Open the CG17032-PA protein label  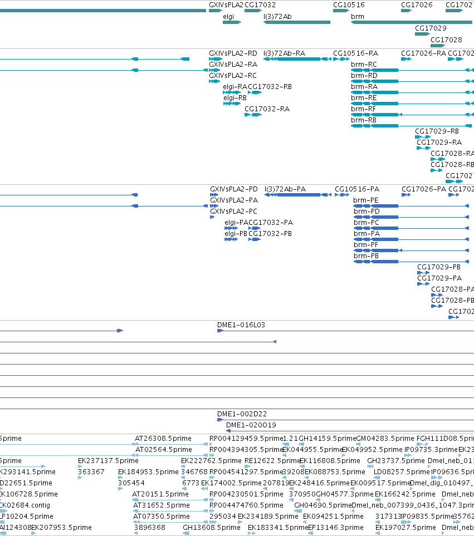tap(271, 223)
